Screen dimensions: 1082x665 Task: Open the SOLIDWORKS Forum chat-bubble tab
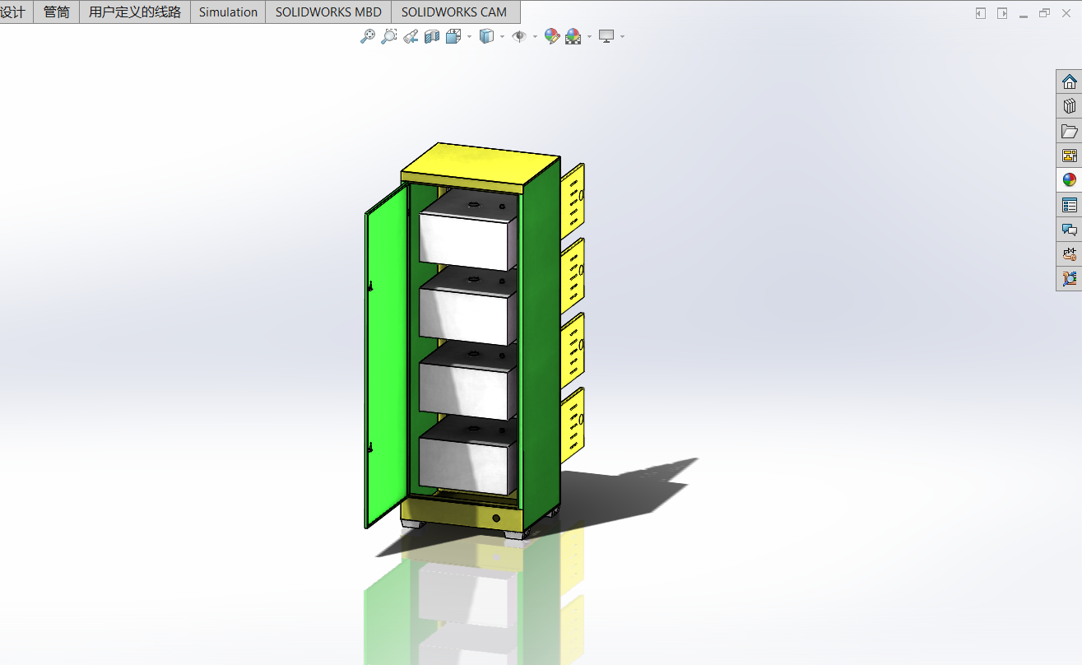click(x=1069, y=230)
